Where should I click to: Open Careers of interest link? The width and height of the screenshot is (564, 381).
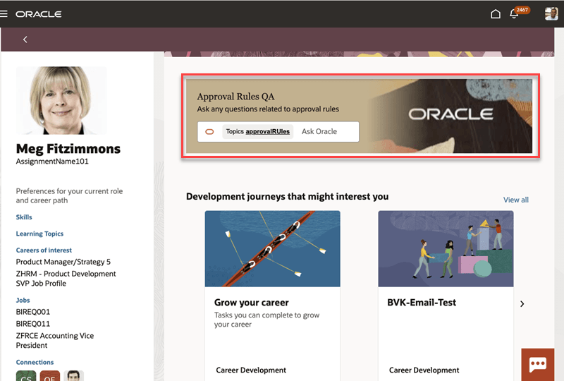[44, 250]
